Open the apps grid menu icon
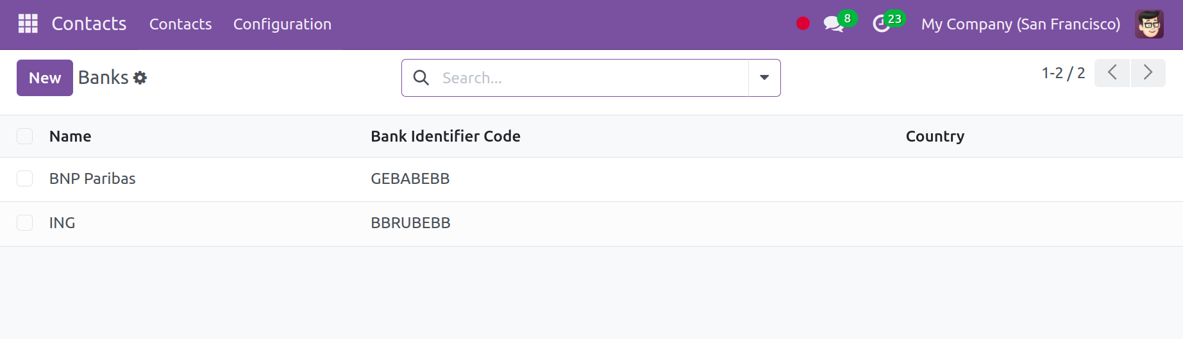1183x339 pixels. 28,24
